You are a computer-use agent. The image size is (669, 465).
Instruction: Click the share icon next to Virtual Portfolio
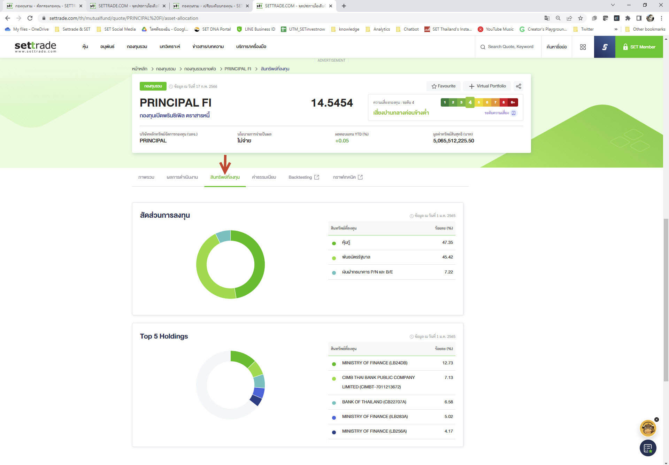518,86
